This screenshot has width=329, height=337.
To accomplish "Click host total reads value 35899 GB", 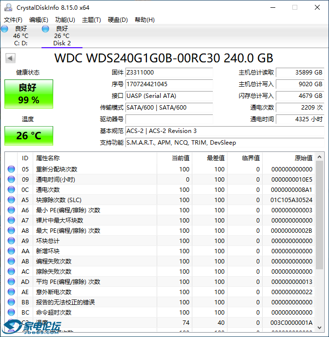I will [x=300, y=73].
